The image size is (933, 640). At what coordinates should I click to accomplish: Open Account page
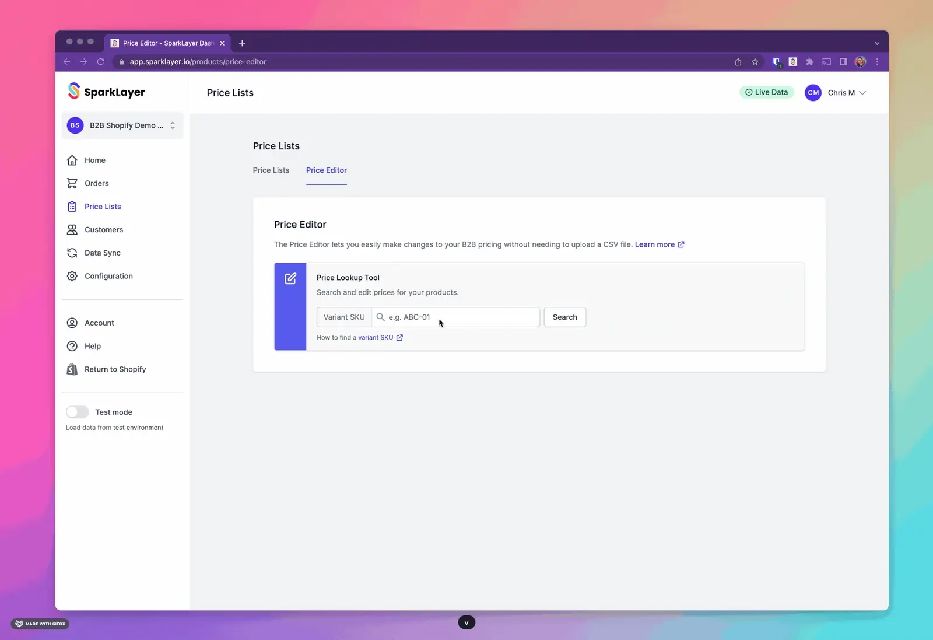click(99, 323)
